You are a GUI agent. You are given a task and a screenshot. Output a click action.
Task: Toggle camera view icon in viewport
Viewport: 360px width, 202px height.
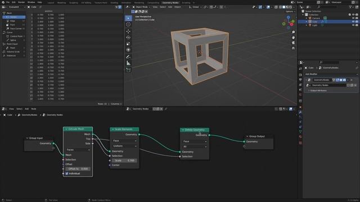tap(293, 43)
